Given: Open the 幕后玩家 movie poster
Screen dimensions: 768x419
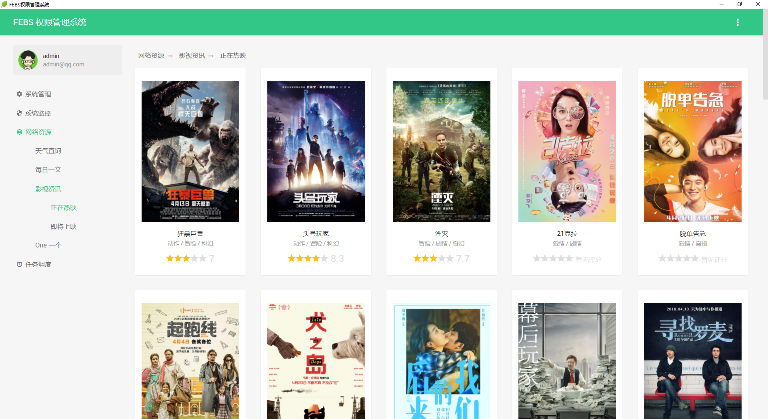Looking at the screenshot, I should click(567, 361).
